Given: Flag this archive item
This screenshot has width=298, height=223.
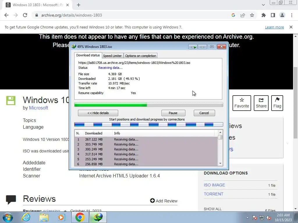Looking at the screenshot, I should [x=277, y=103].
